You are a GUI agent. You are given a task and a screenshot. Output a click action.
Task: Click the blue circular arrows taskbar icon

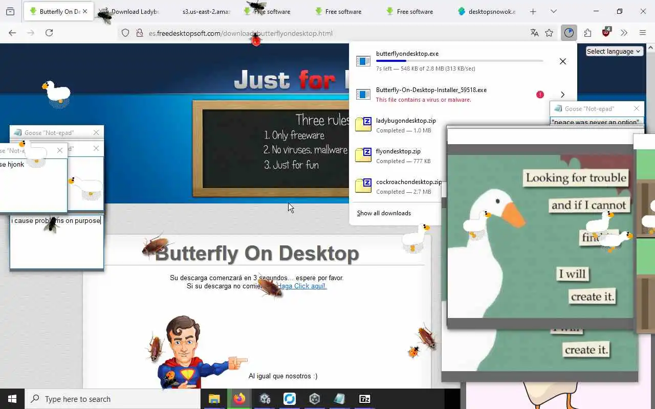tap(289, 399)
